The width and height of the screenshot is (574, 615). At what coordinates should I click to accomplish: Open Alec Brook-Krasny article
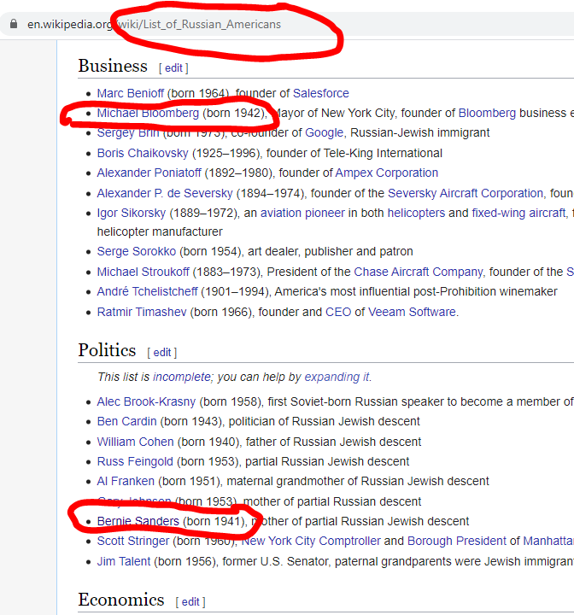tap(146, 401)
